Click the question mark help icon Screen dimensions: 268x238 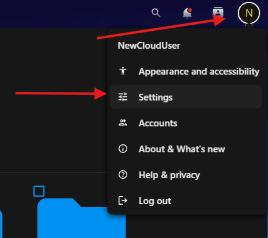tap(123, 174)
